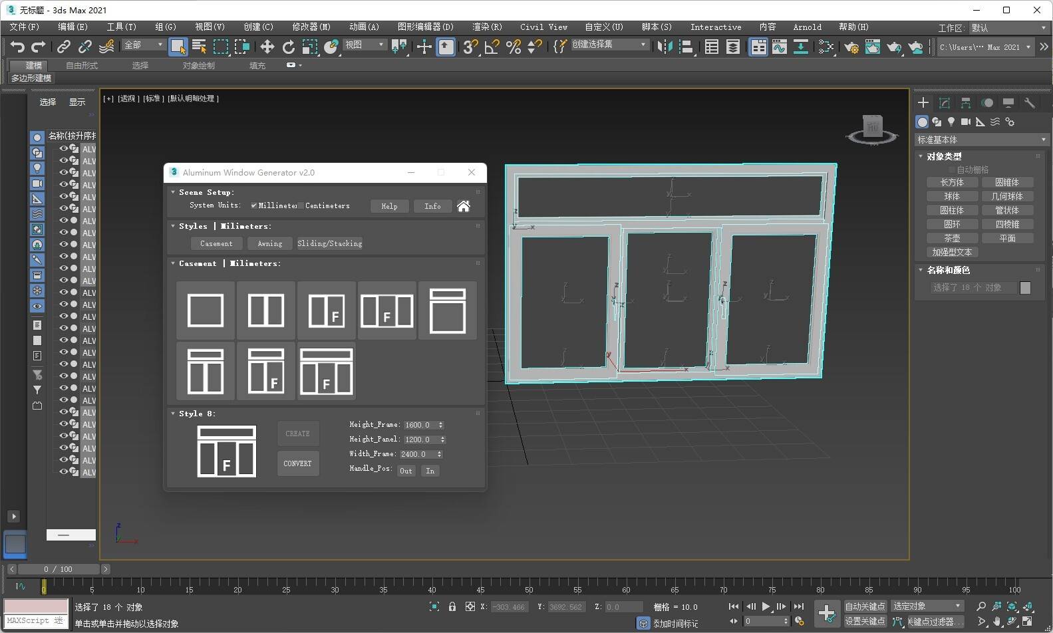Click the Redo arrow icon

(x=39, y=47)
